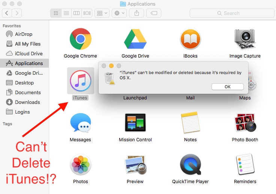
Task: Open Desktop in the sidebar
Action: click(24, 83)
